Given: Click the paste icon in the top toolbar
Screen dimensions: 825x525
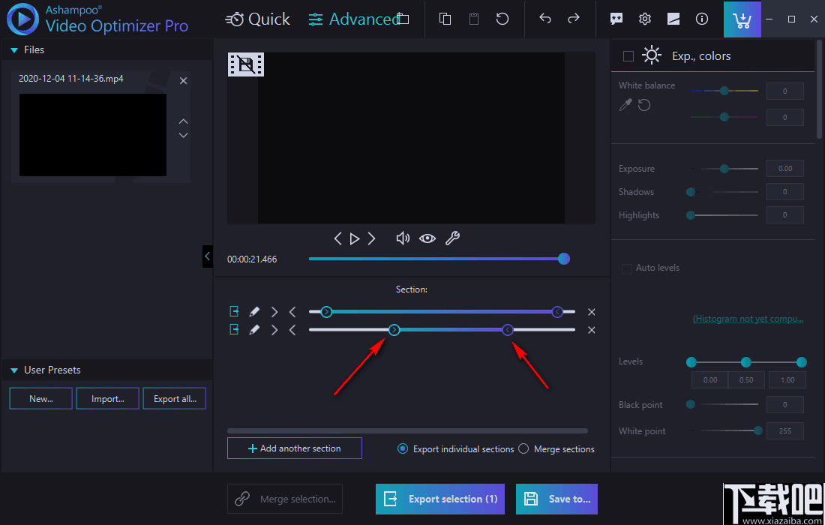Looking at the screenshot, I should point(473,19).
